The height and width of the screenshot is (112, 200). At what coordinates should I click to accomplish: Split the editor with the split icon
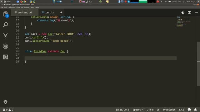click(189, 12)
